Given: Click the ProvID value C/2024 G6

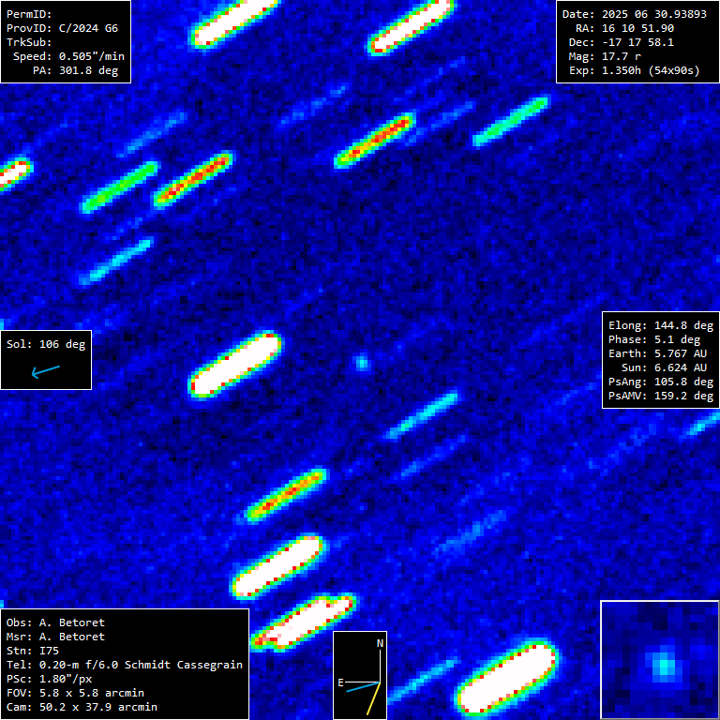Looking at the screenshot, I should [x=88, y=28].
